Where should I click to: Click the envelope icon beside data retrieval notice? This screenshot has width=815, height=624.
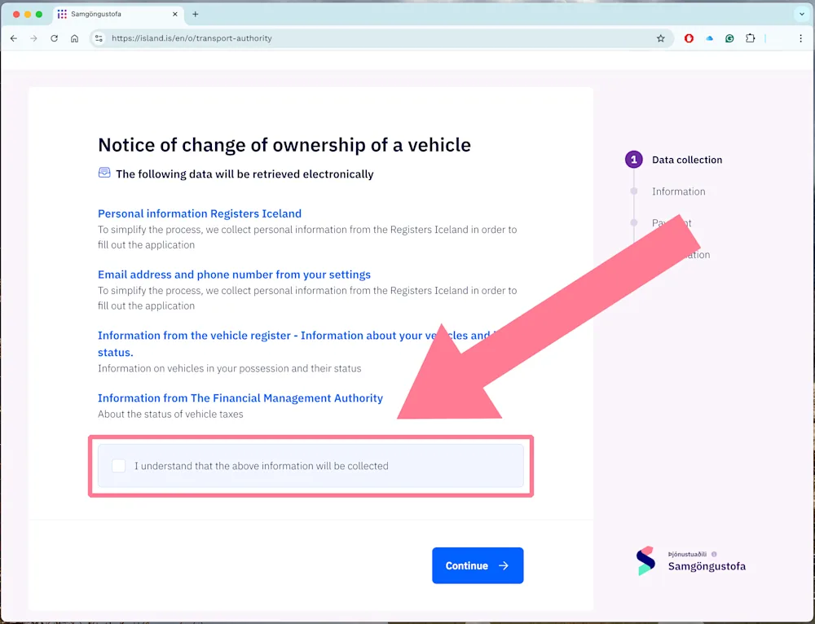[x=104, y=173]
